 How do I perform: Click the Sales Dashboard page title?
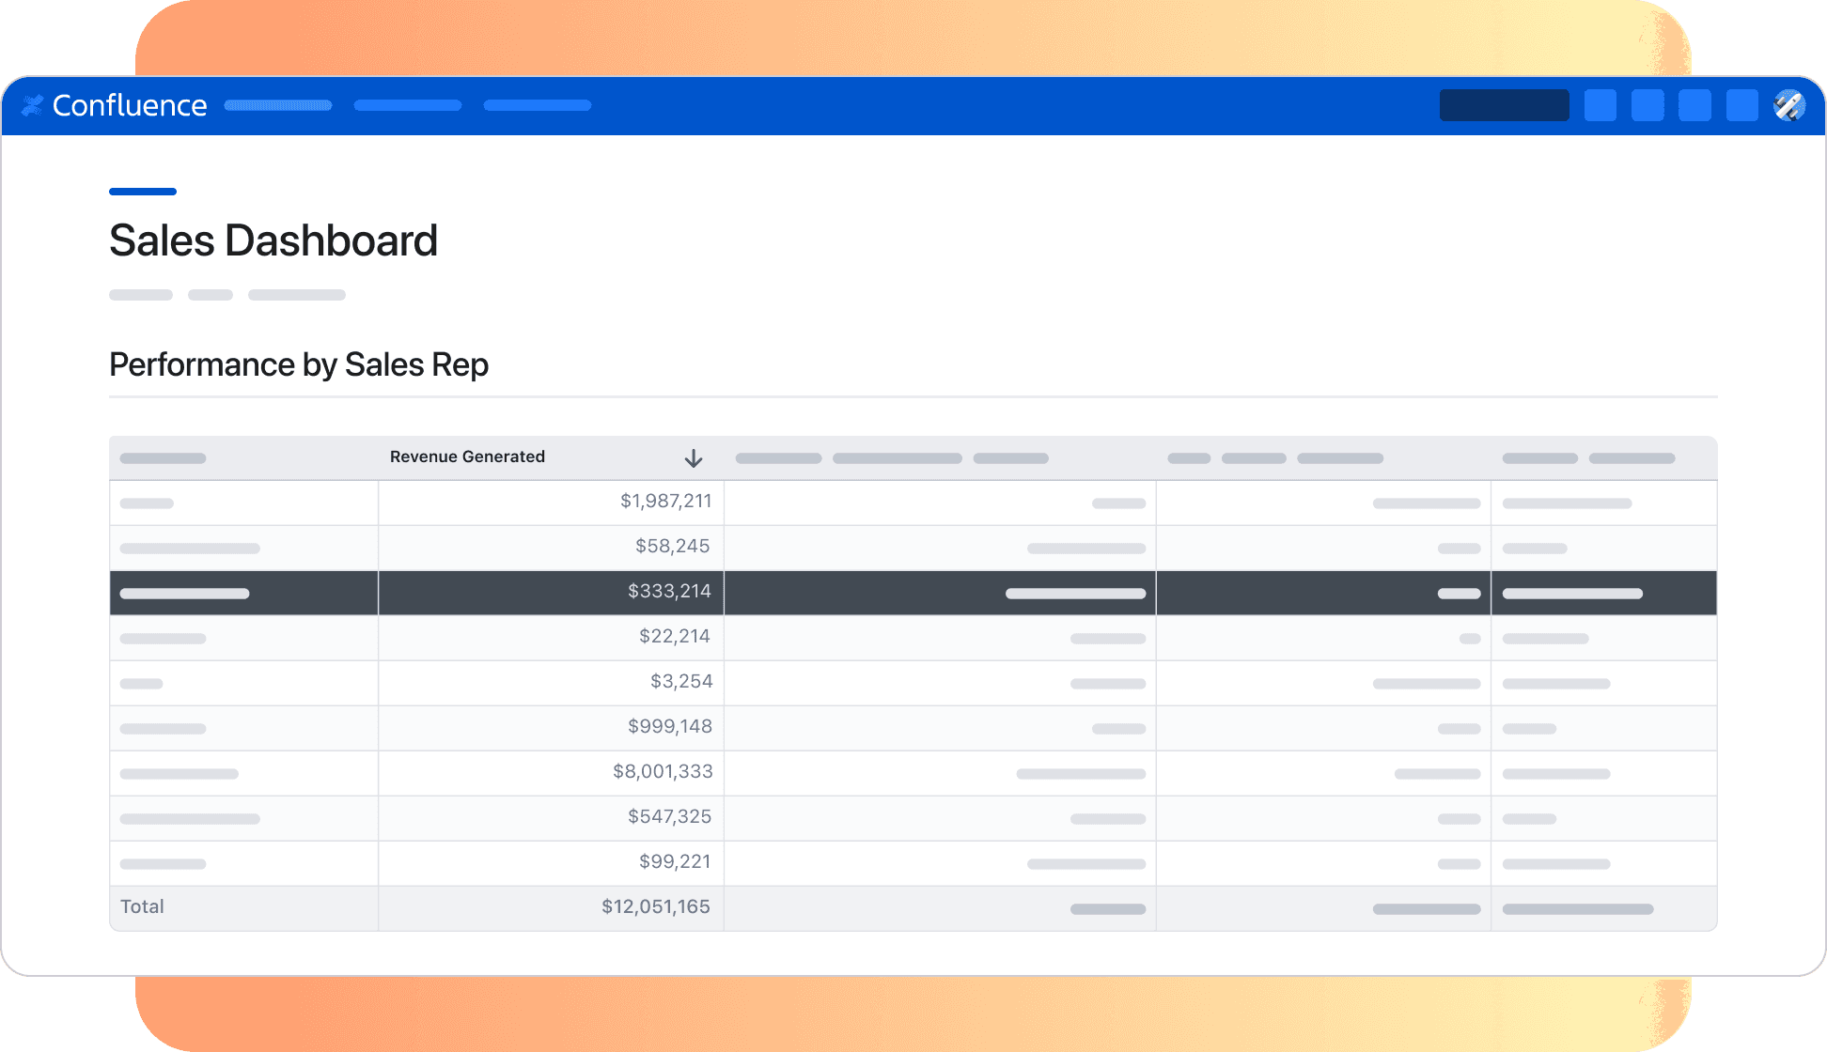click(273, 240)
